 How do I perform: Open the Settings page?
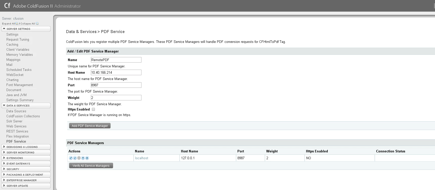point(12,34)
